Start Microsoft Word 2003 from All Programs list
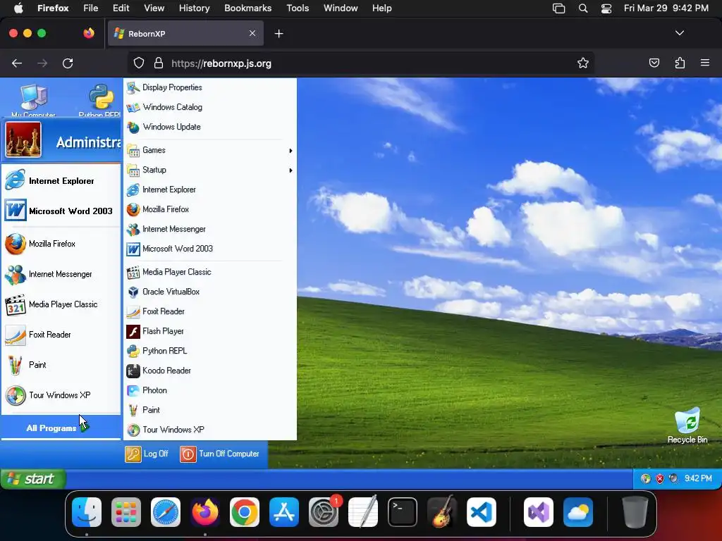Viewport: 722px width, 541px height. point(209,249)
